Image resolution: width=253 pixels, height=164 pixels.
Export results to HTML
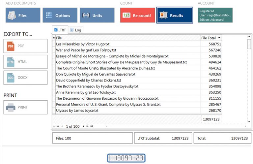pos(25,62)
